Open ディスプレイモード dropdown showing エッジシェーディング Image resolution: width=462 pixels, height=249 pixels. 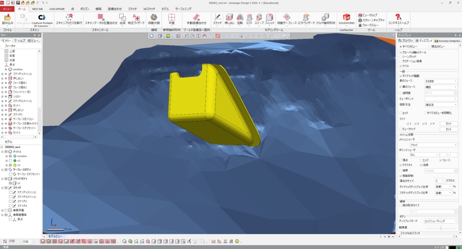pos(441,221)
